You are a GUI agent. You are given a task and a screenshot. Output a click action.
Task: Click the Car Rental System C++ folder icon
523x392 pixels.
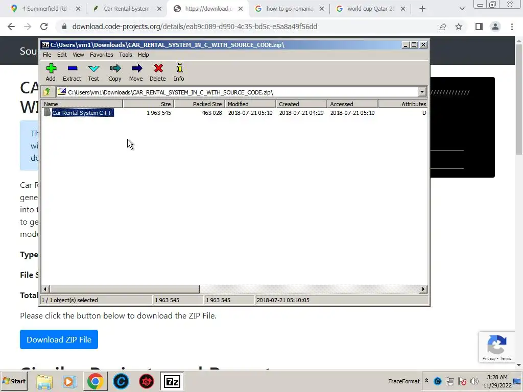47,113
